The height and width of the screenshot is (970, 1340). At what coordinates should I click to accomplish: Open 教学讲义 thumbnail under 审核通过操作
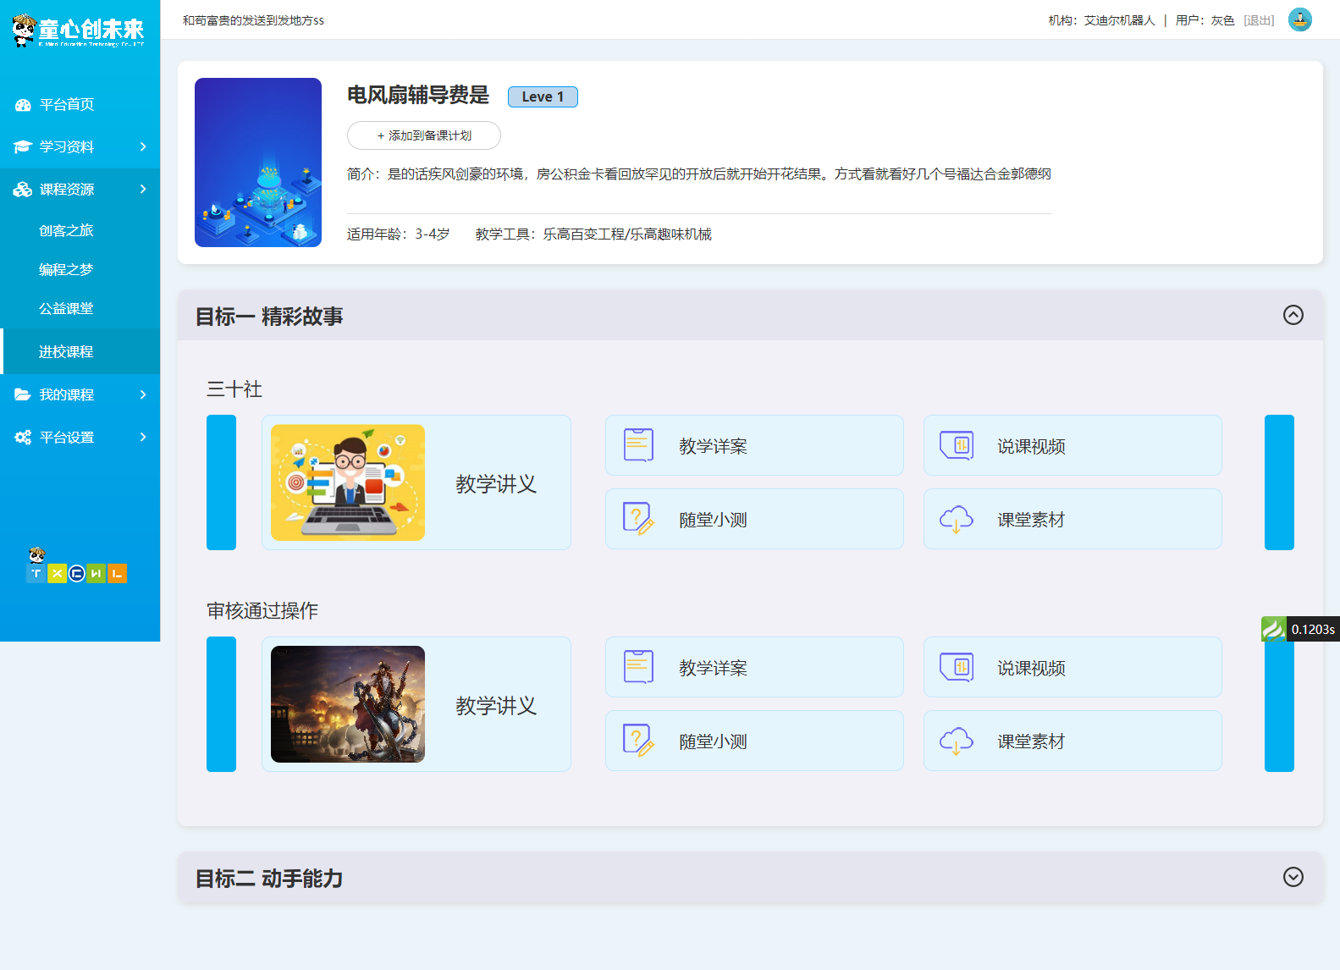pos(348,704)
